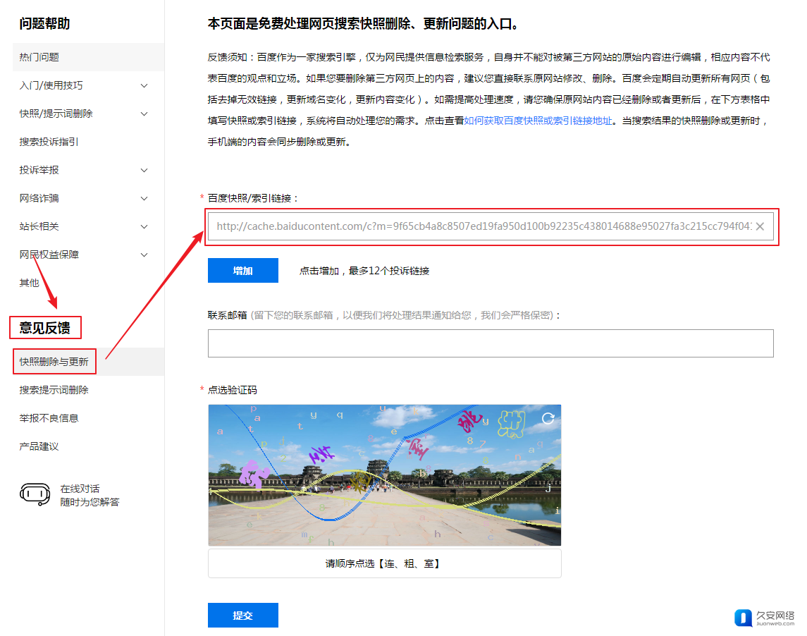Expand the 站长相关 section chevron
The image size is (807, 636).
(x=144, y=226)
